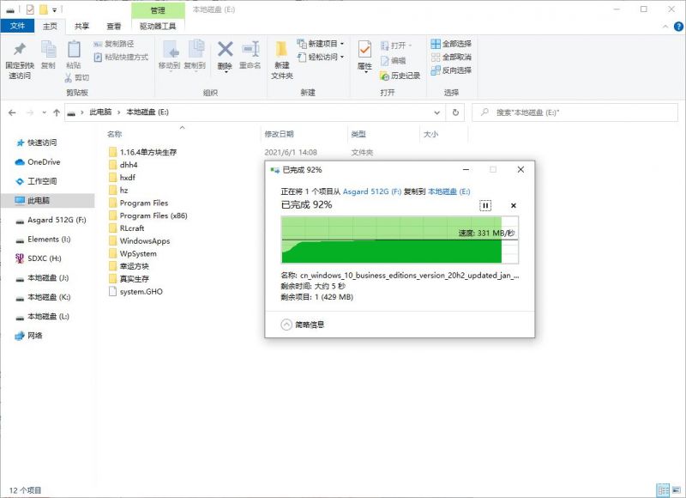Switch to the Home ribbon tab
The width and height of the screenshot is (686, 498).
[x=50, y=26]
